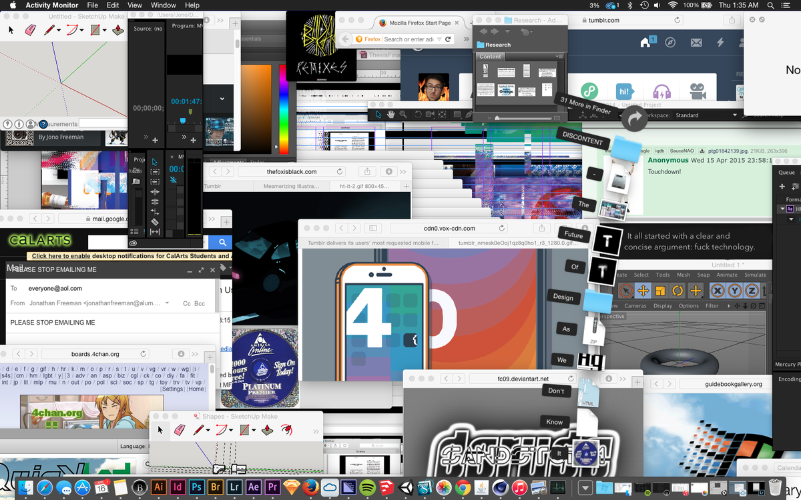The width and height of the screenshot is (801, 500).
Task: Open the Mesh menu in Cinema 4D
Action: (x=684, y=275)
